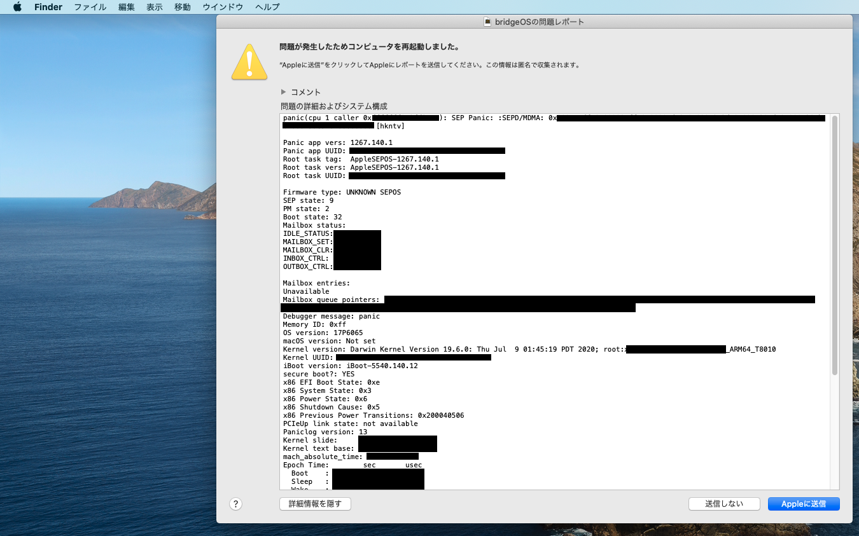Click the desktop wallpaper island
Image resolution: width=859 pixels, height=536 pixels.
pos(153,196)
